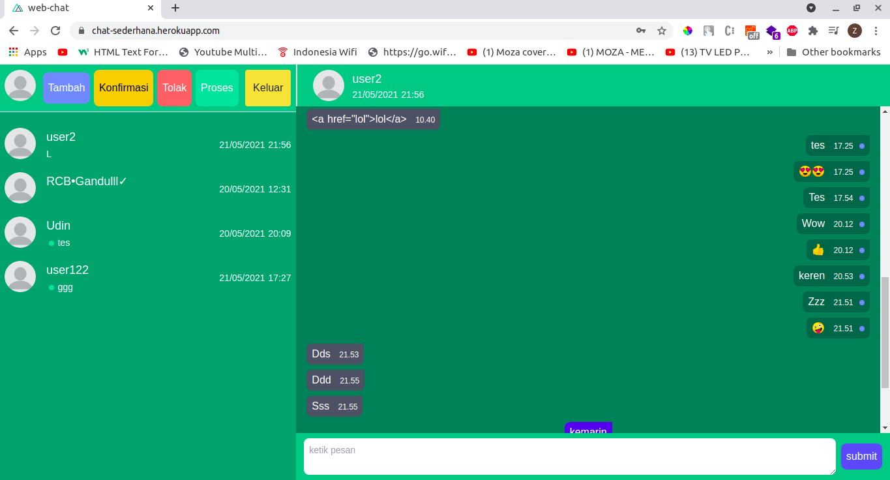Open the tab search dropdown arrow
The width and height of the screenshot is (890, 480).
click(x=811, y=8)
